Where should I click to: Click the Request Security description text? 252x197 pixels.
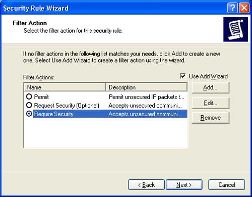coord(145,106)
